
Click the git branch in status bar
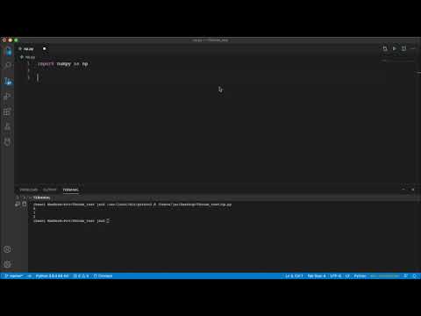tap(14, 276)
